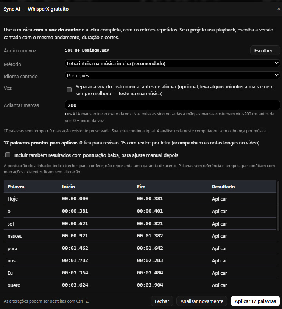Viewport: 282px width, 309px height.
Task: Click 'Aplicar' in the 'o' row
Action: [x=220, y=211]
